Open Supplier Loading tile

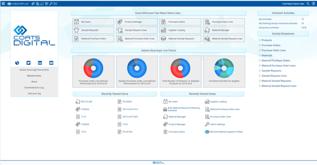pyautogui.click(x=181, y=30)
